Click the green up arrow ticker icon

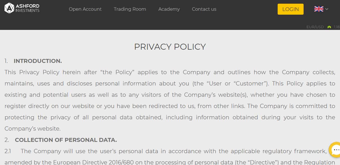(329, 27)
